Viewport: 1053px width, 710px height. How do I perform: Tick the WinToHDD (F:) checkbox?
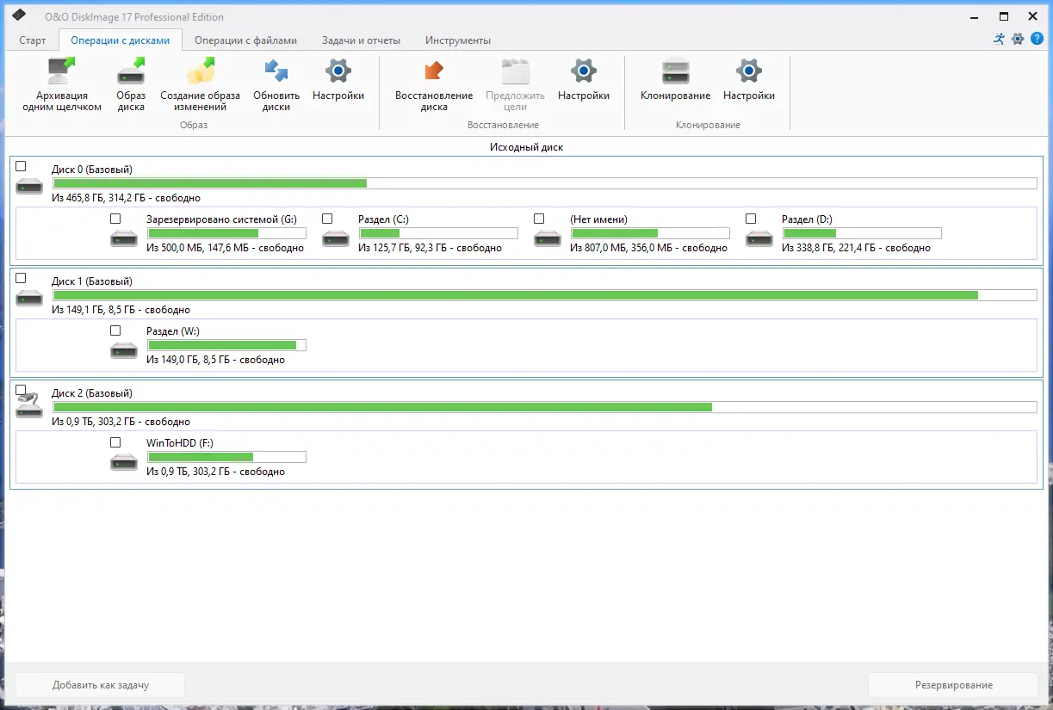115,442
